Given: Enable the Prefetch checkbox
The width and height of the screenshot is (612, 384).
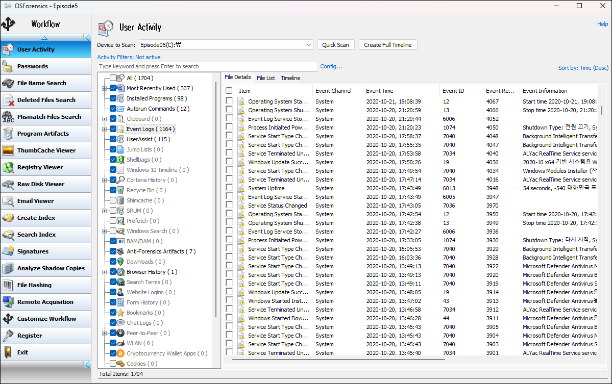Looking at the screenshot, I should (113, 221).
